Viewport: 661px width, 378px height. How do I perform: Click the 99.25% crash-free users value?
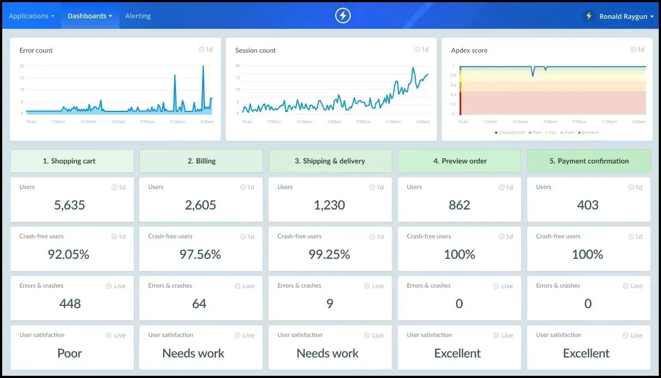329,254
